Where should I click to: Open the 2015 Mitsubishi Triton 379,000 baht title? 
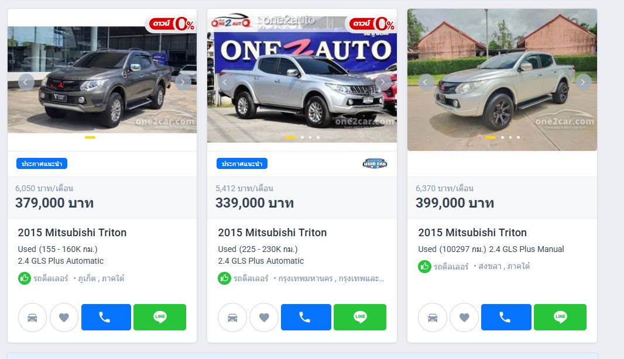click(72, 232)
